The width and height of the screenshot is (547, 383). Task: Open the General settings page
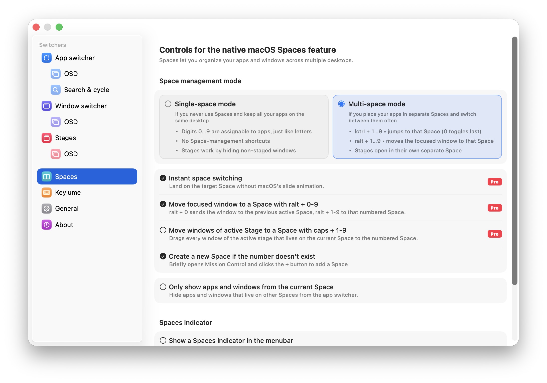pos(67,209)
